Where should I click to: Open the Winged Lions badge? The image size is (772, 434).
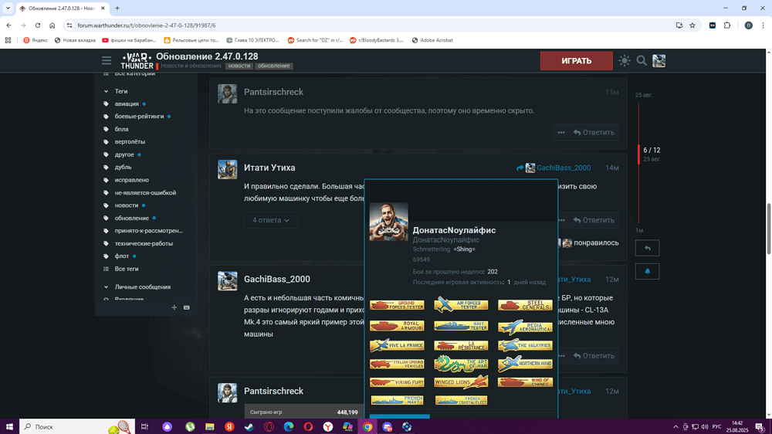coord(461,381)
